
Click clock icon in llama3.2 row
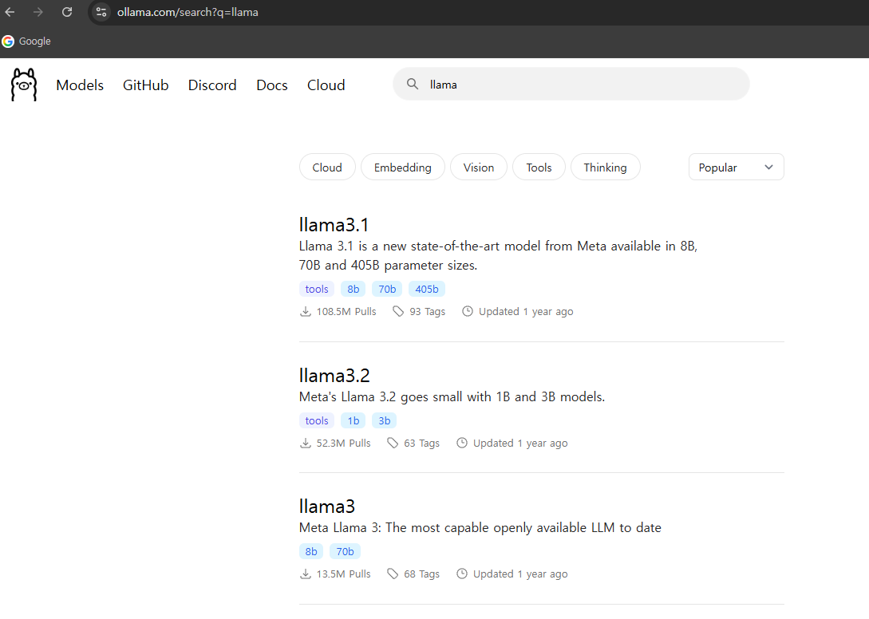(x=462, y=443)
